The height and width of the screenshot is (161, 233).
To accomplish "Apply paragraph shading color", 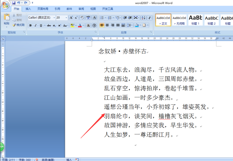I will coord(137,25).
